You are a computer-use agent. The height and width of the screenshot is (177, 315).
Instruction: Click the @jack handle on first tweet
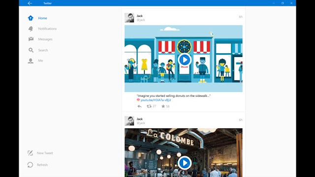[141, 20]
